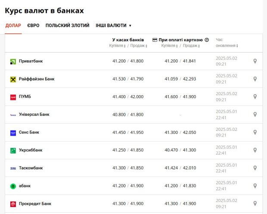This screenshot has height=214, width=267.
Task: Open map pin for Прокредит Банк
Action: point(255,203)
